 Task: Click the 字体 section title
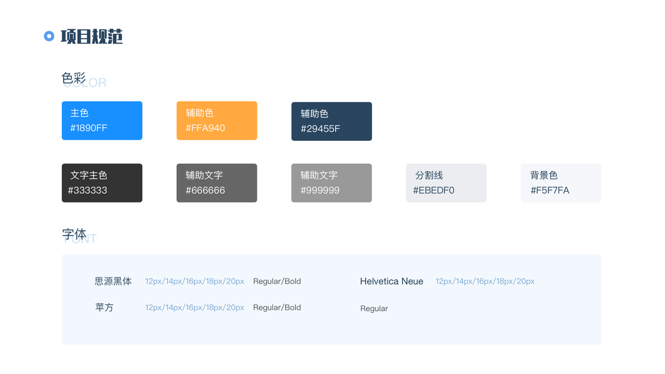coord(74,234)
